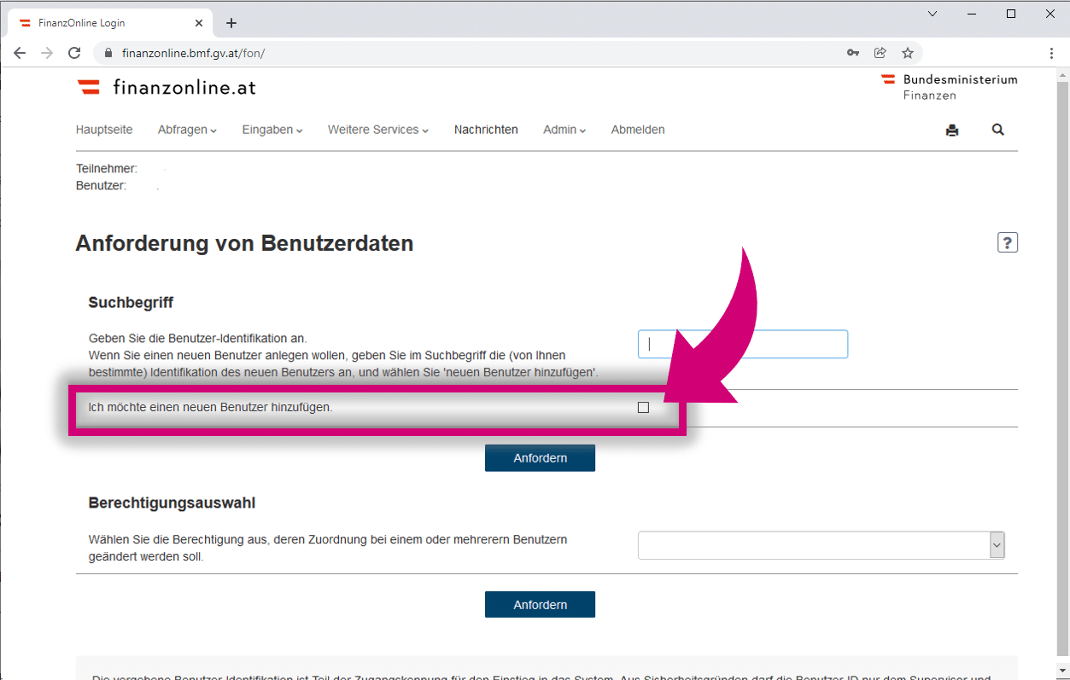Viewport: 1070px width, 680px height.
Task: Click the browser reload page icon
Action: click(74, 53)
